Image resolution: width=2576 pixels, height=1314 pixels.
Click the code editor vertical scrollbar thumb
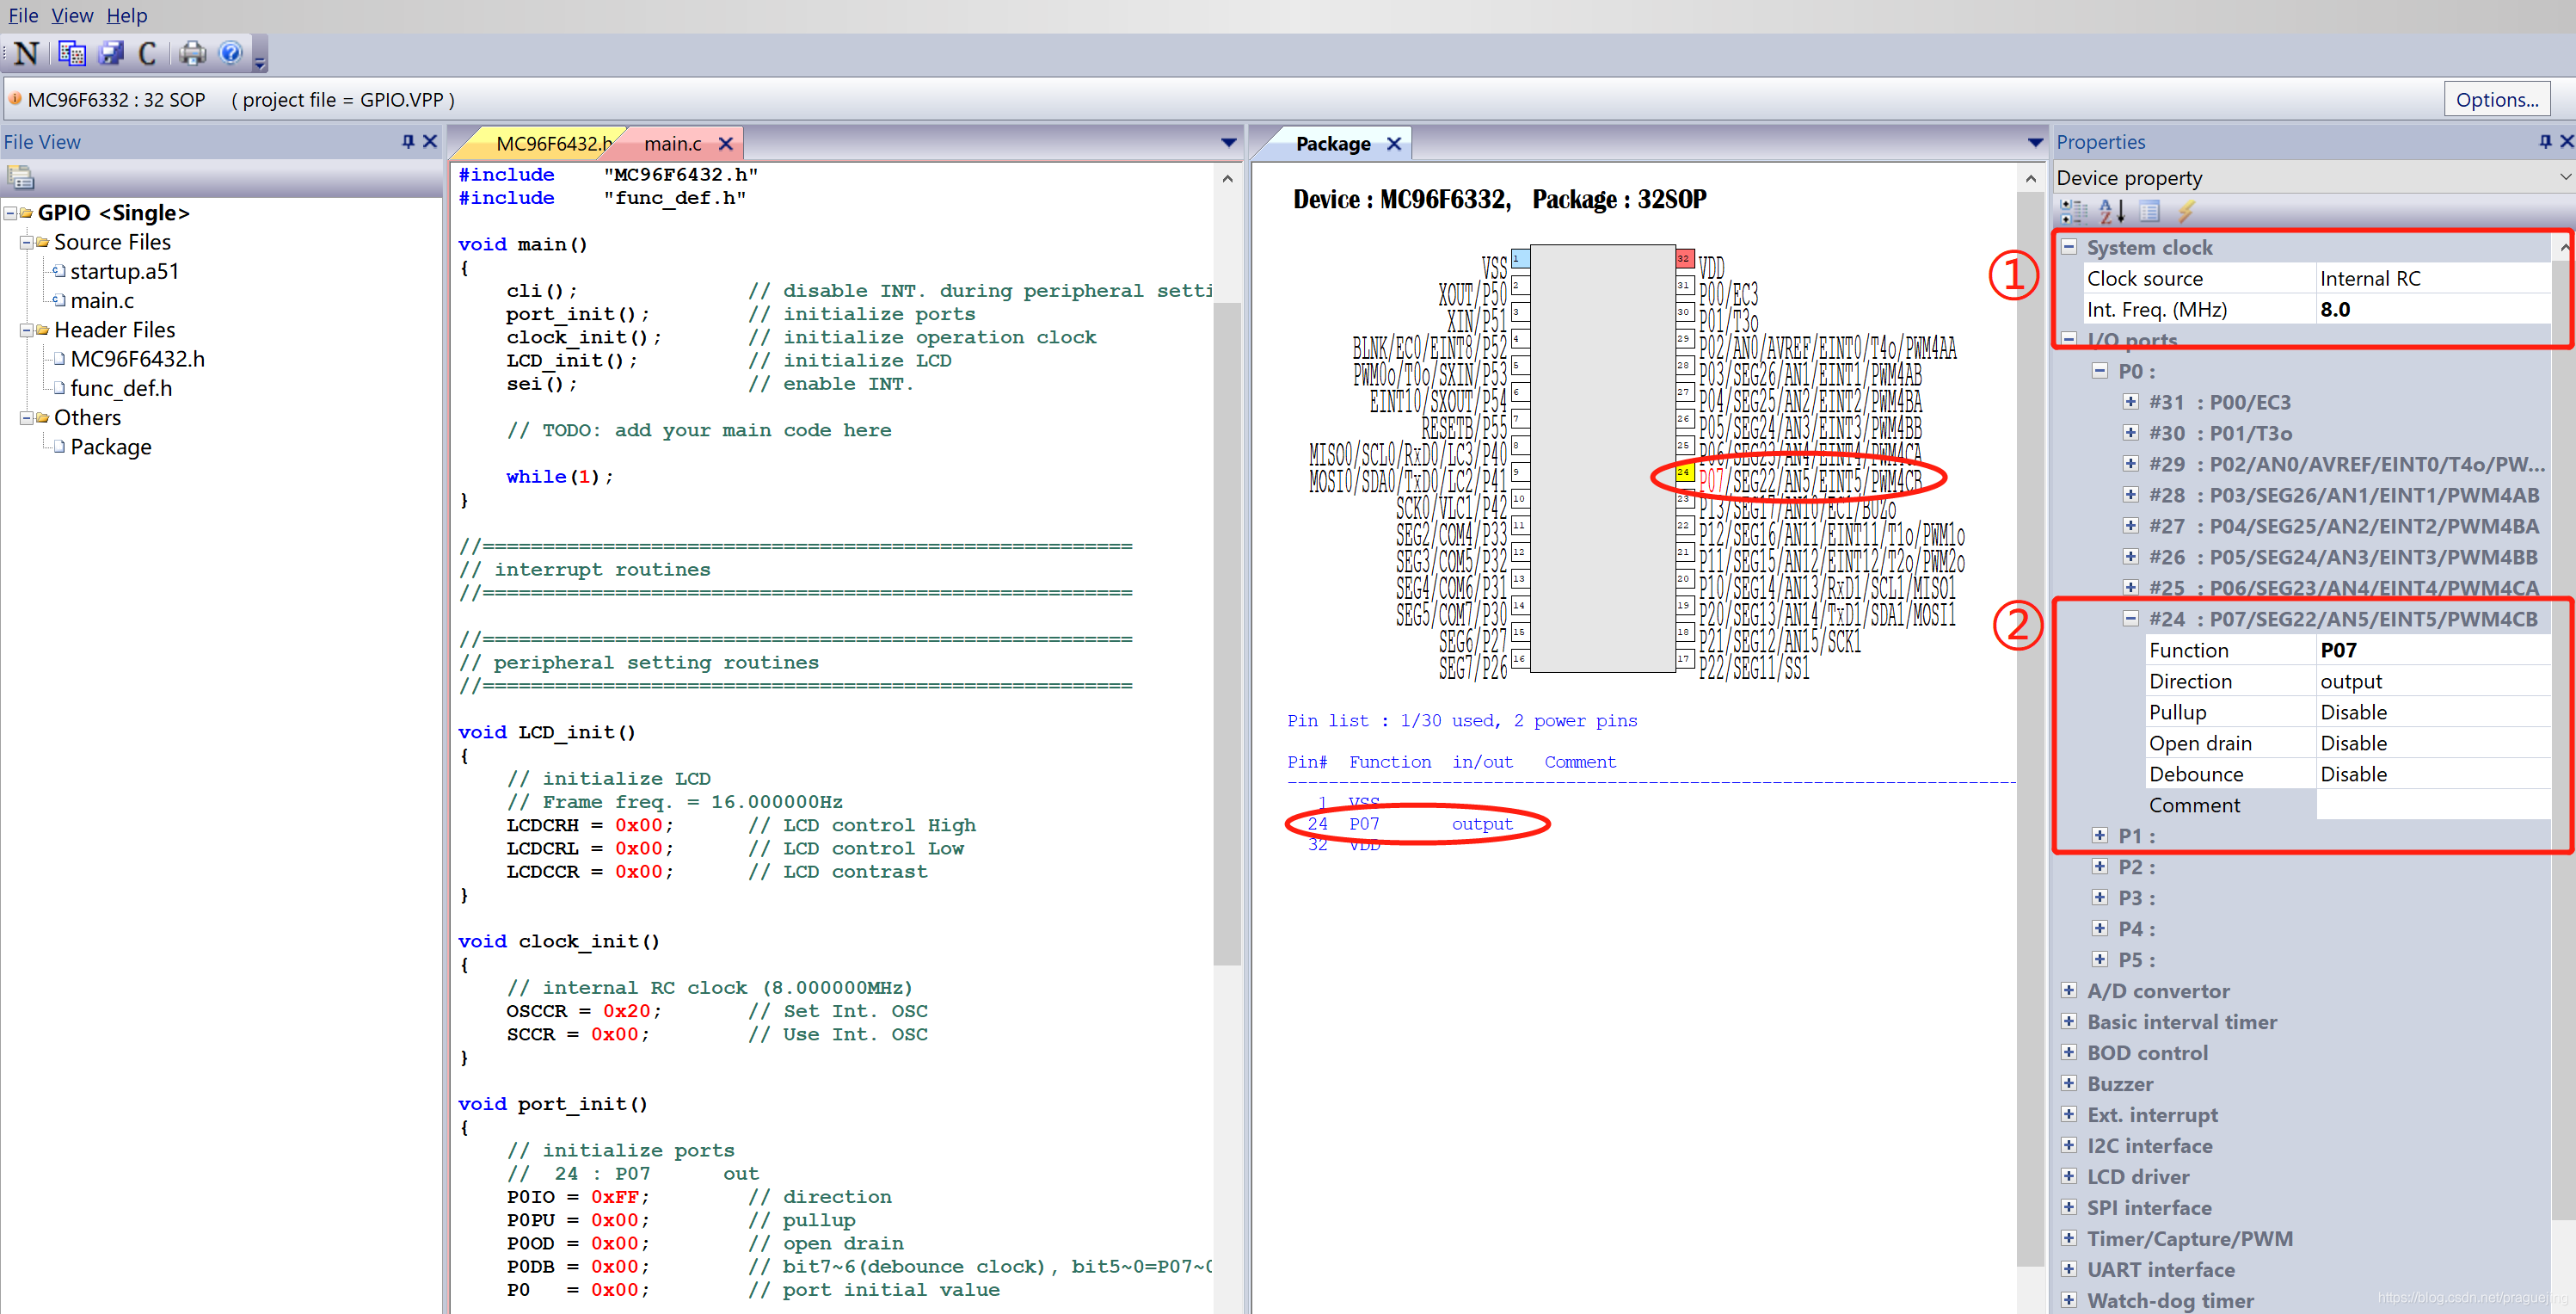(1227, 632)
